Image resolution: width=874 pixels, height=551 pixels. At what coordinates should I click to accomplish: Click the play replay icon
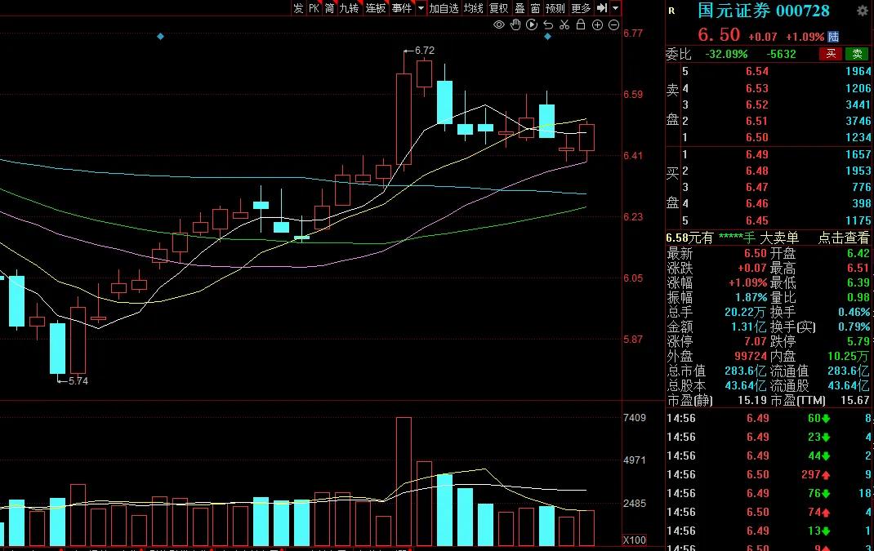pos(532,24)
